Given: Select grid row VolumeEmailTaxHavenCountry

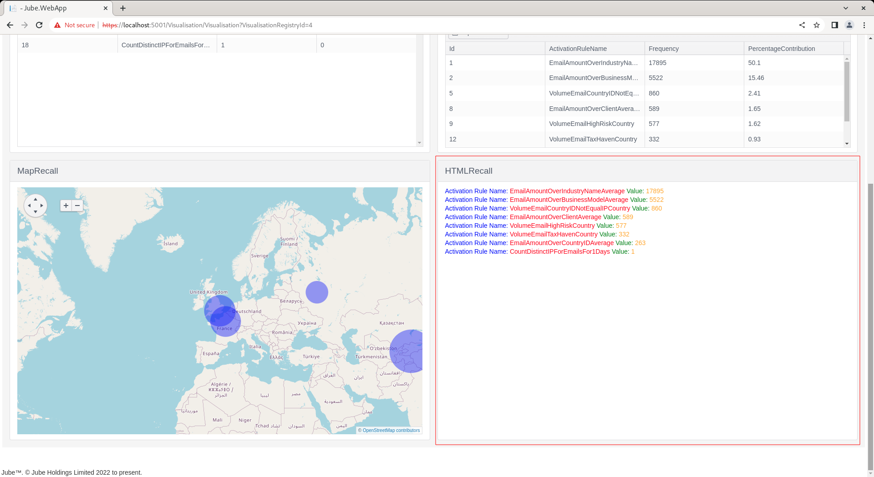Looking at the screenshot, I should (x=645, y=139).
